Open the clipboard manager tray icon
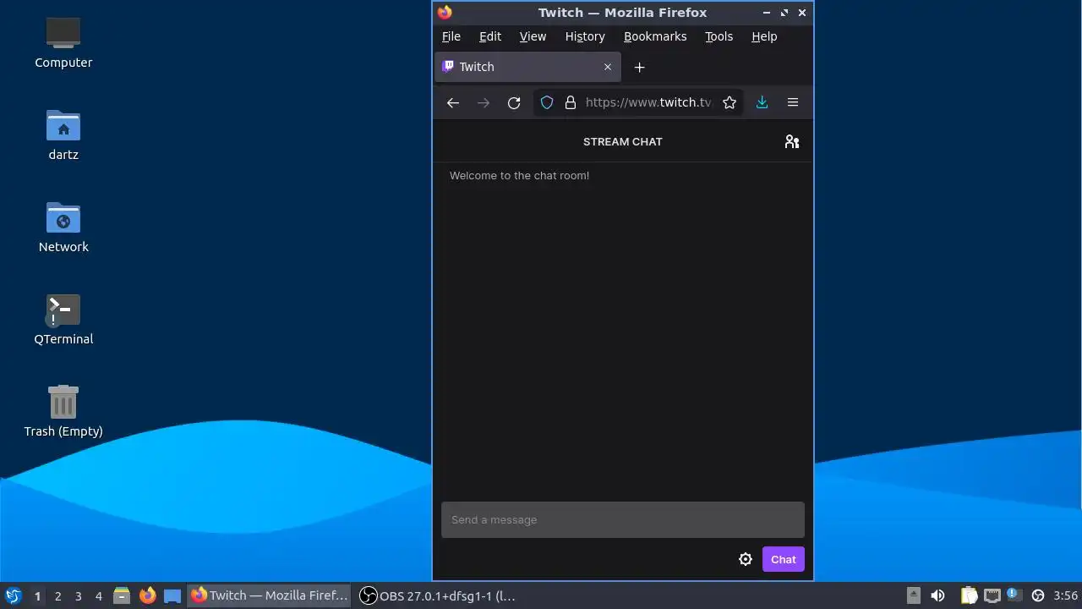Image resolution: width=1082 pixels, height=609 pixels. (x=969, y=595)
